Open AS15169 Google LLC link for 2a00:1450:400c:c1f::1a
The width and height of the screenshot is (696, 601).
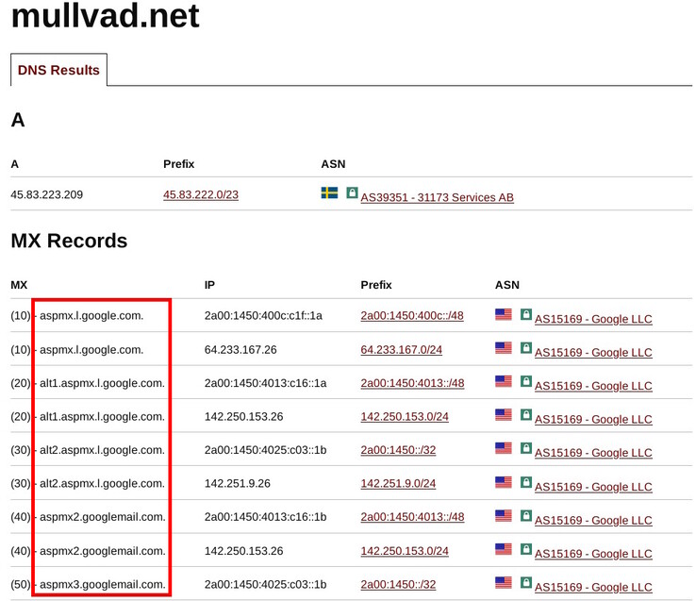(x=593, y=319)
